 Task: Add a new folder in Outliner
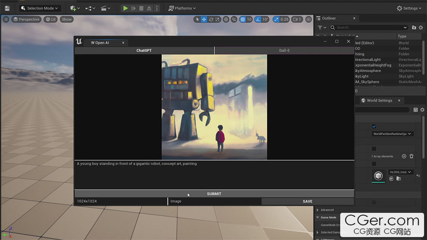click(414, 28)
